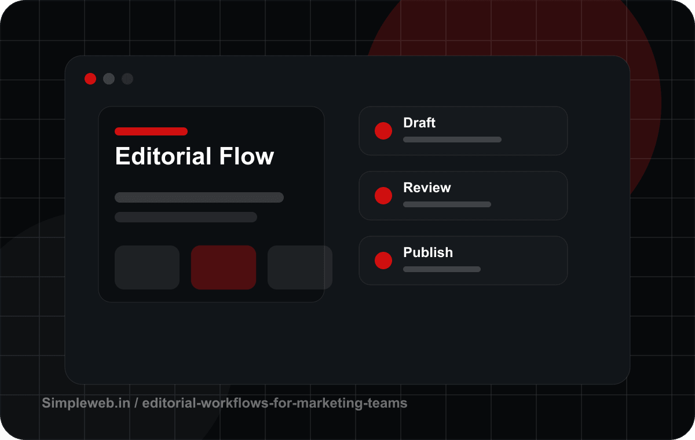Click the Editorial Flow heading
Screen dimensions: 695x440
click(x=195, y=156)
